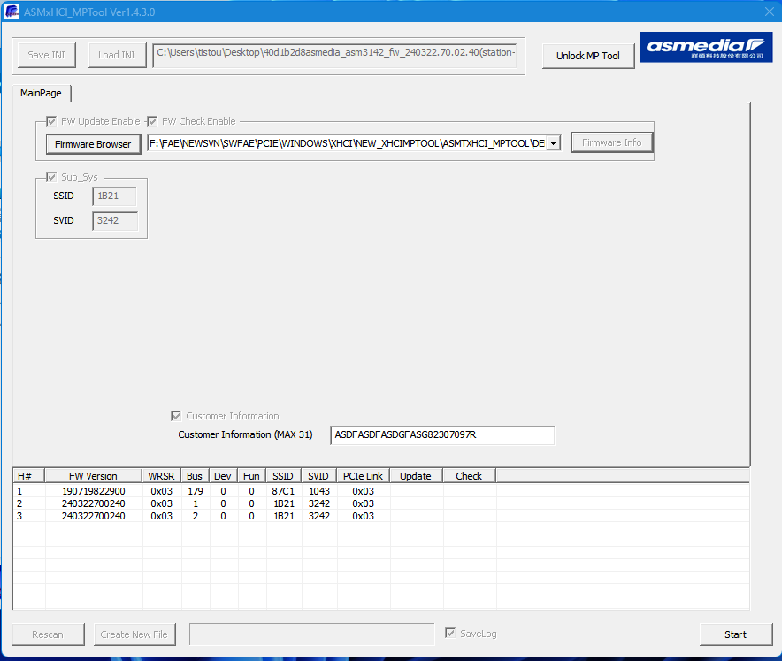Screen dimensions: 782x661
Task: Switch to the MainPage tab
Action: point(41,93)
